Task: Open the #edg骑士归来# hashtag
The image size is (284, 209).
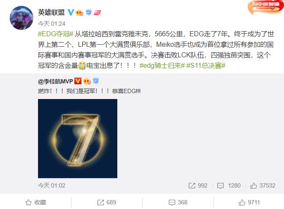Action: tap(162, 65)
